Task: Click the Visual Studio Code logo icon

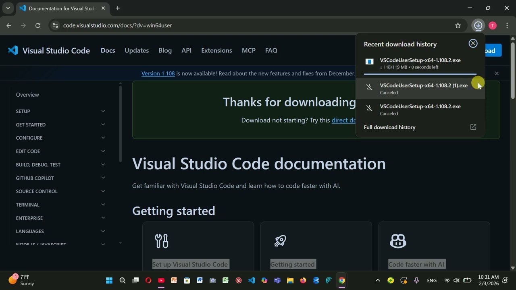Action: coord(13,50)
